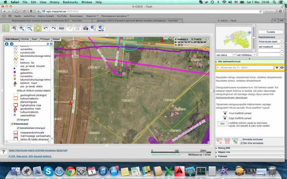Click the zoom in magnifier tool
287x179 pixels.
pyautogui.click(x=22, y=28)
